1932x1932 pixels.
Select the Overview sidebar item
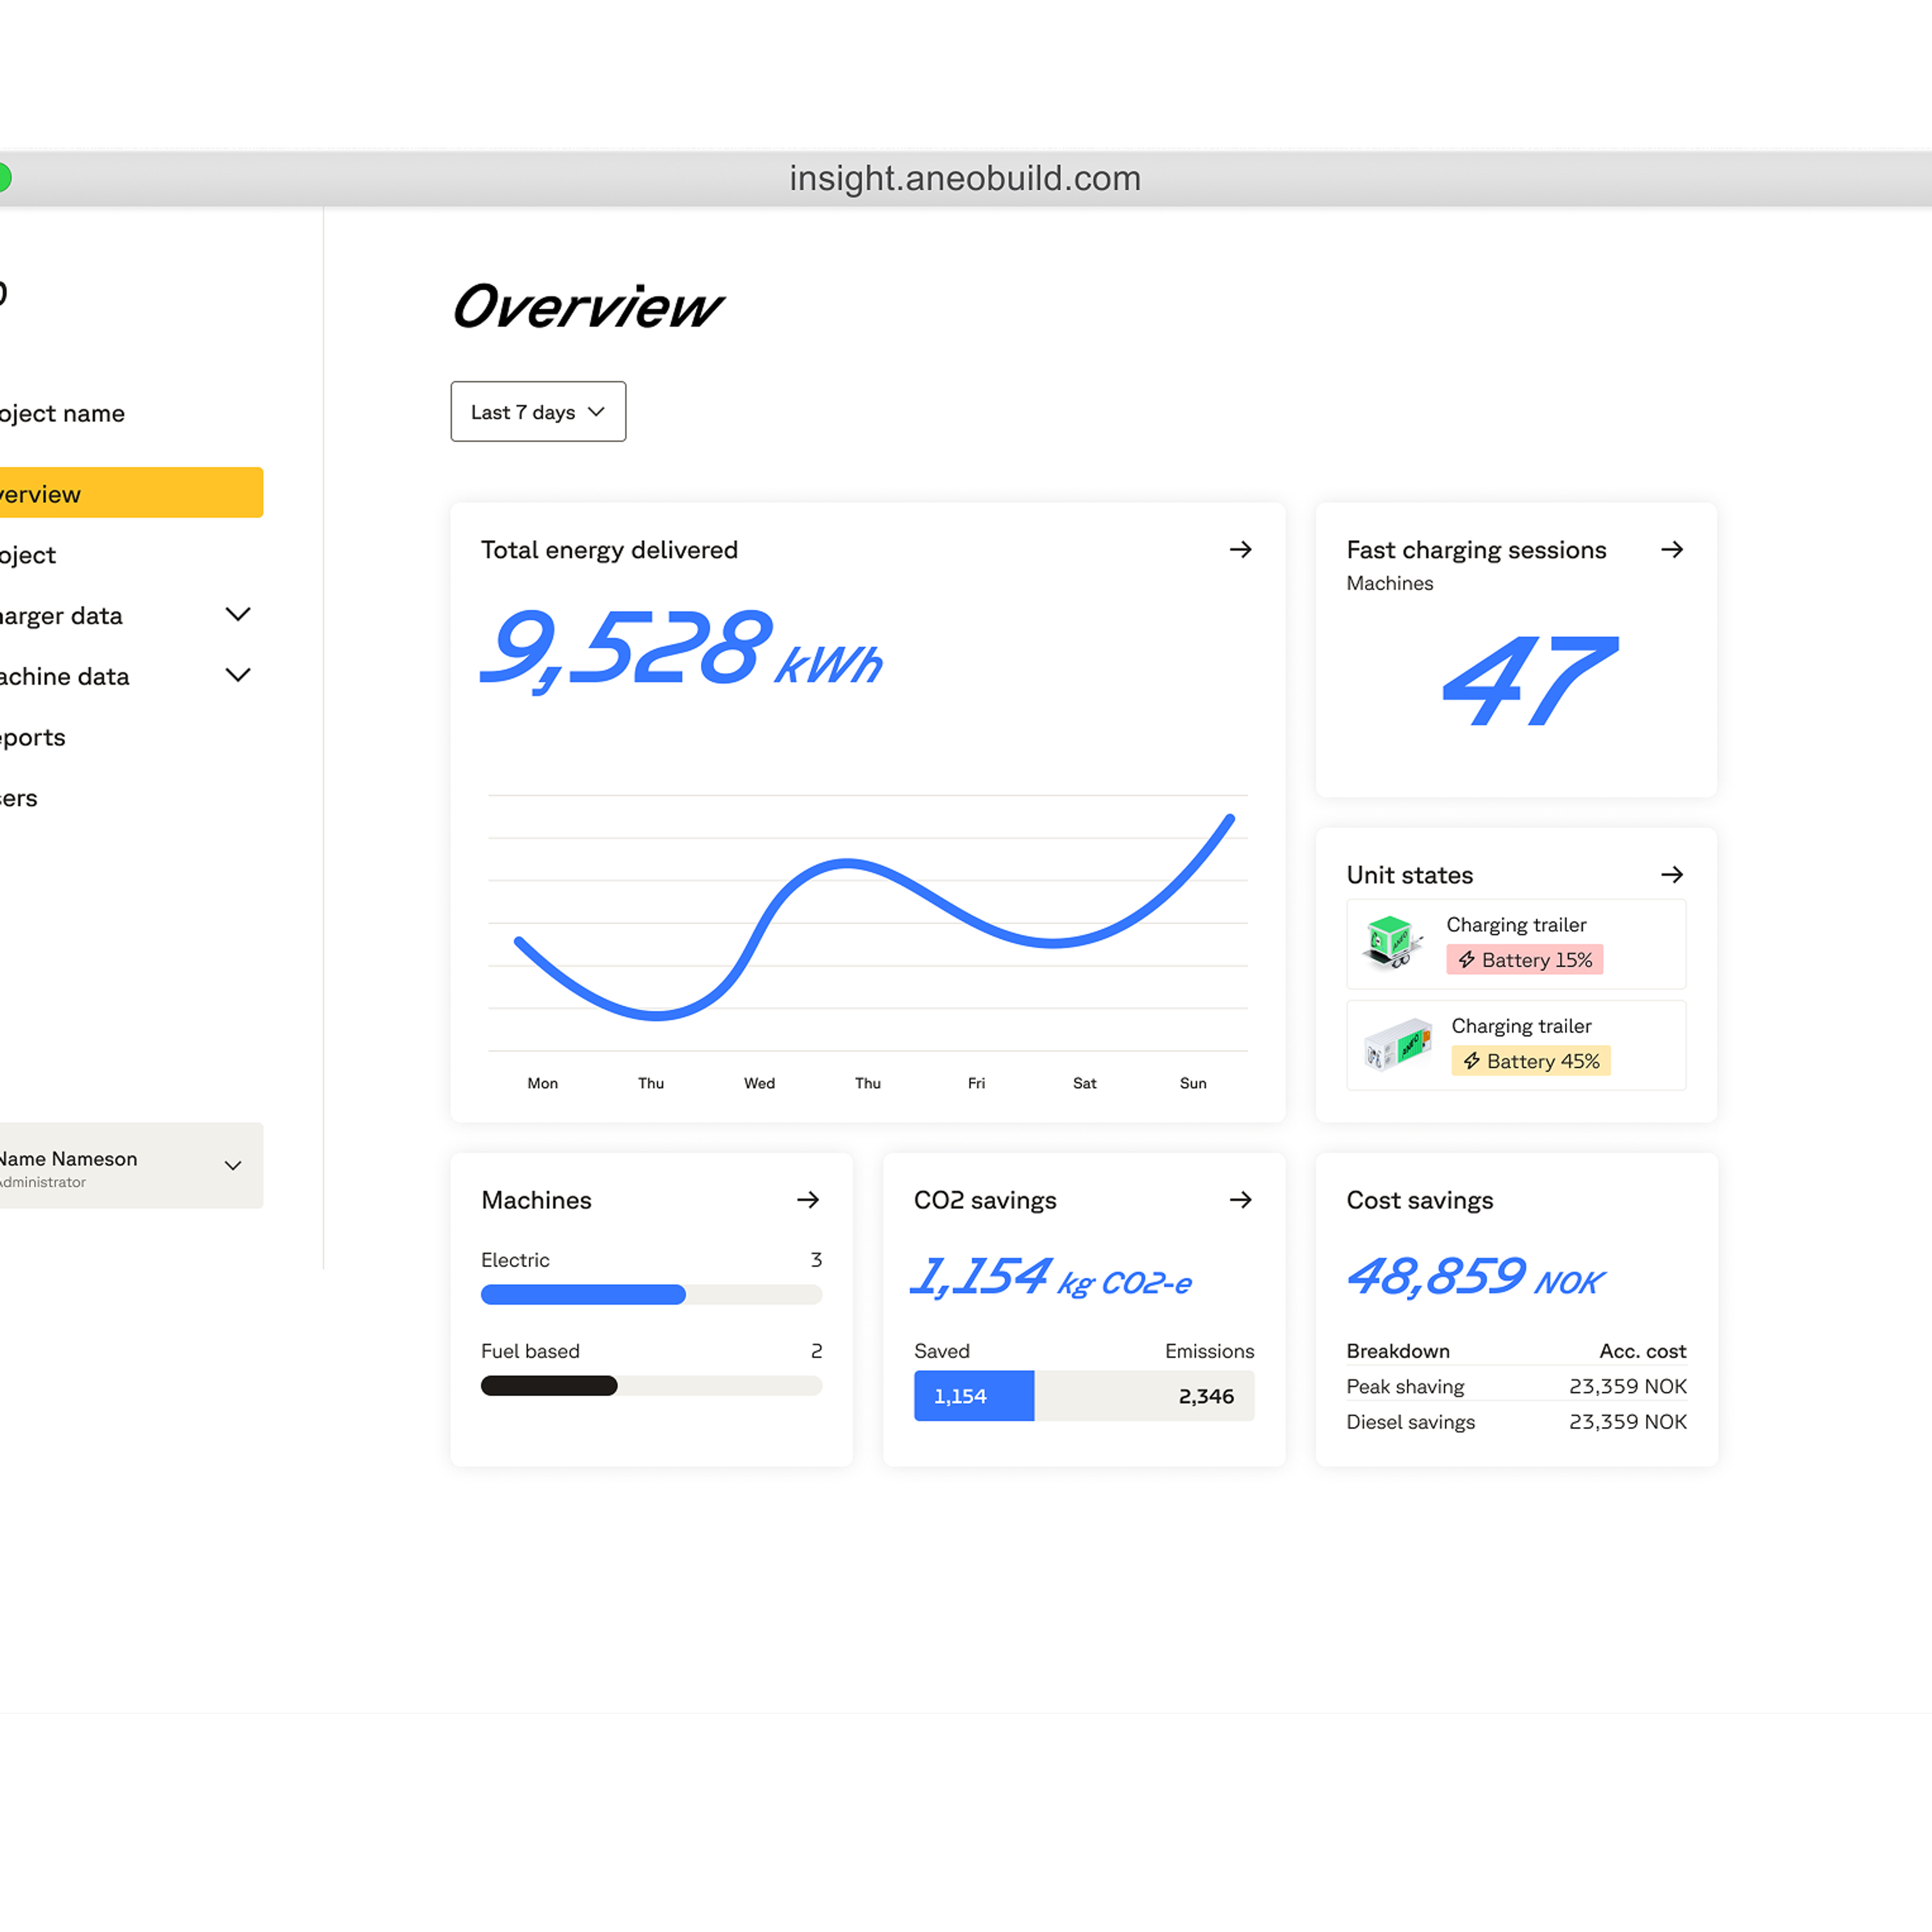point(131,492)
